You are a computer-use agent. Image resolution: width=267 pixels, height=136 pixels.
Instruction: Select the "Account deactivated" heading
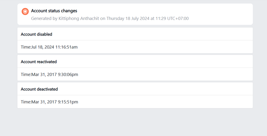coord(39,89)
